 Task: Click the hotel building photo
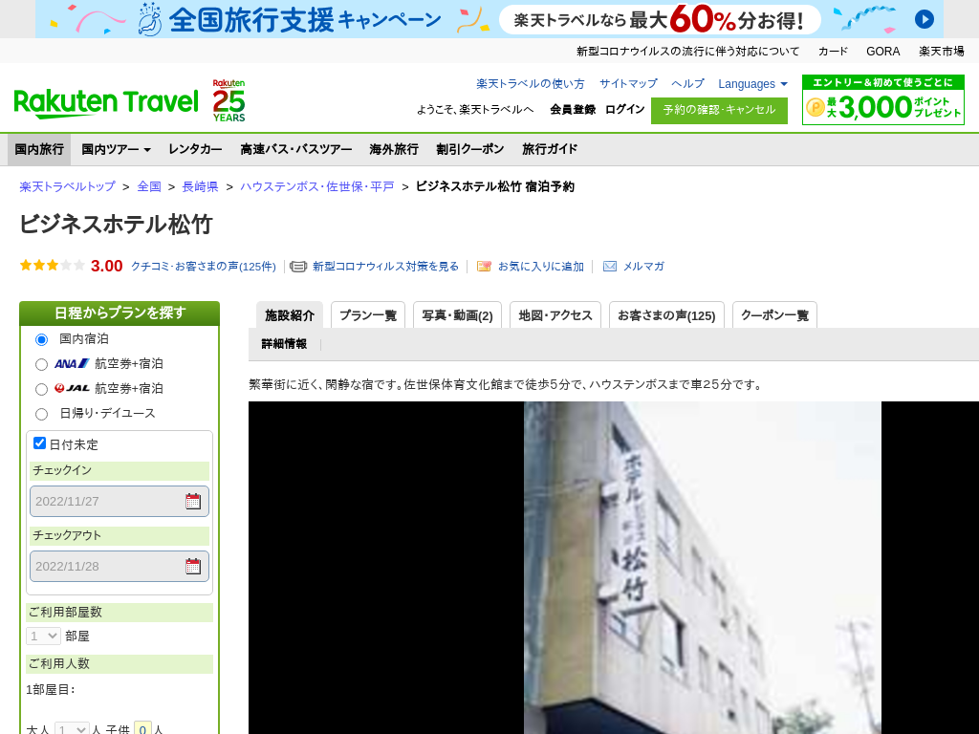(x=703, y=568)
